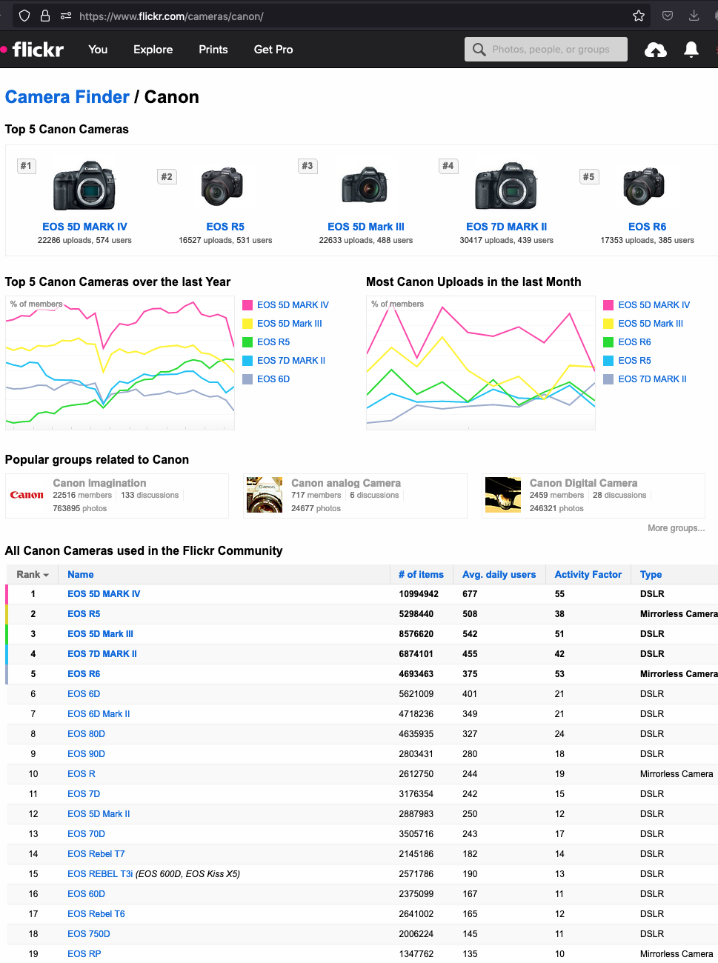Click the Camera Finder breadcrumb link
Image resolution: width=718 pixels, height=963 pixels.
(67, 97)
